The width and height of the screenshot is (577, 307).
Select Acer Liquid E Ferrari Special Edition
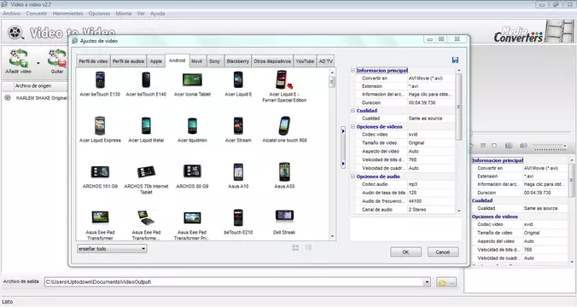click(284, 86)
